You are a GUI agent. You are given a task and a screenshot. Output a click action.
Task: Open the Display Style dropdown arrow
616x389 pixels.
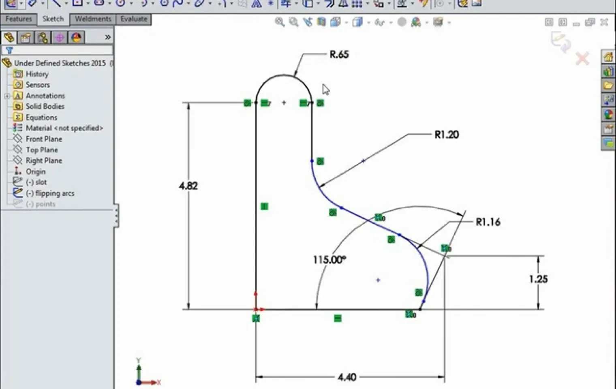tap(368, 23)
